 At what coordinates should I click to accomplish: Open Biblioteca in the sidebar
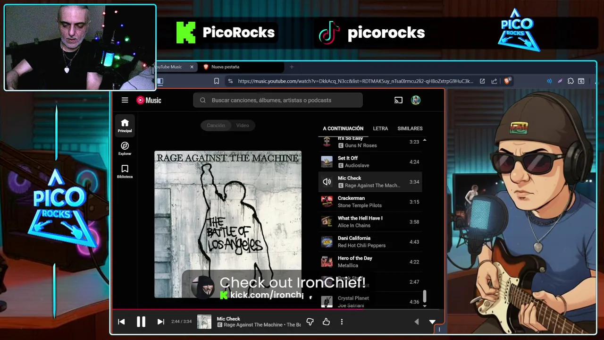pos(125,171)
